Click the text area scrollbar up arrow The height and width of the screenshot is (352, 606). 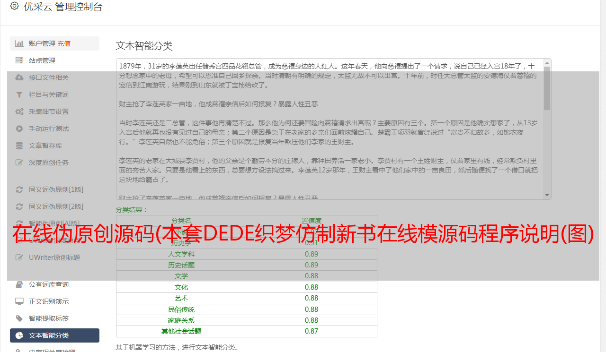pos(547,63)
